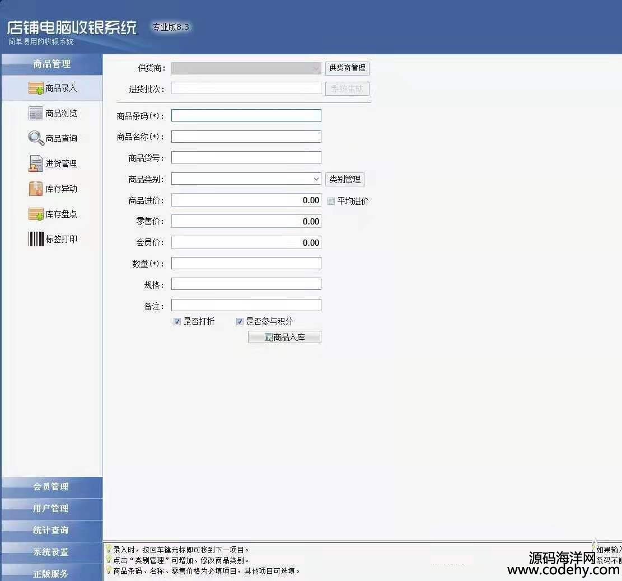Open the 供货商 dropdown list
This screenshot has width=622, height=581.
[x=316, y=68]
